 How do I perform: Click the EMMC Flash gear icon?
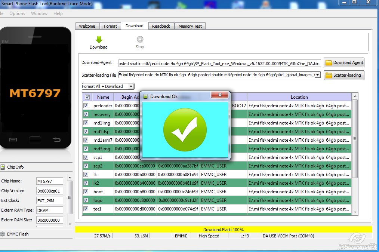3,234
